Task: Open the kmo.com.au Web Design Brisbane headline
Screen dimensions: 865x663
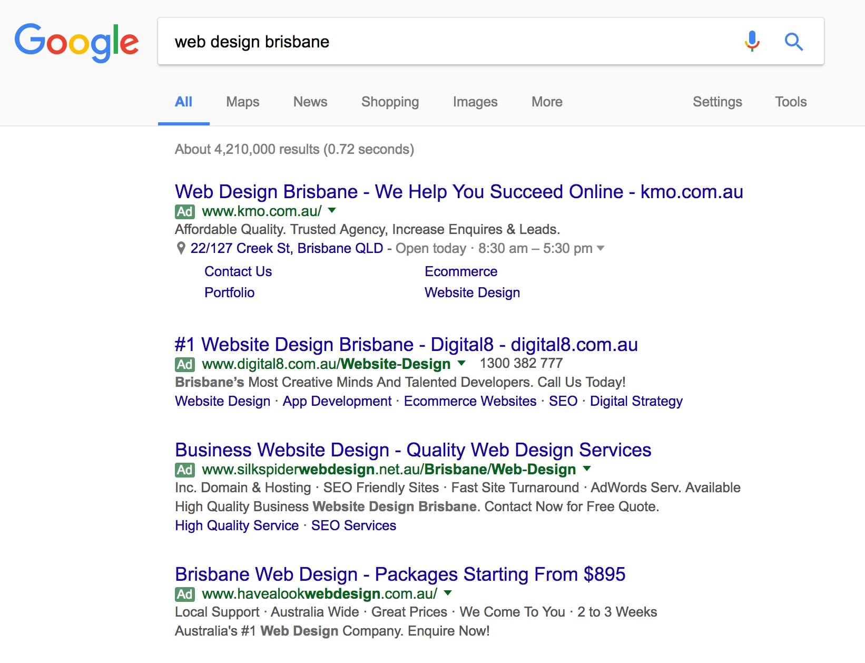Action: point(458,192)
